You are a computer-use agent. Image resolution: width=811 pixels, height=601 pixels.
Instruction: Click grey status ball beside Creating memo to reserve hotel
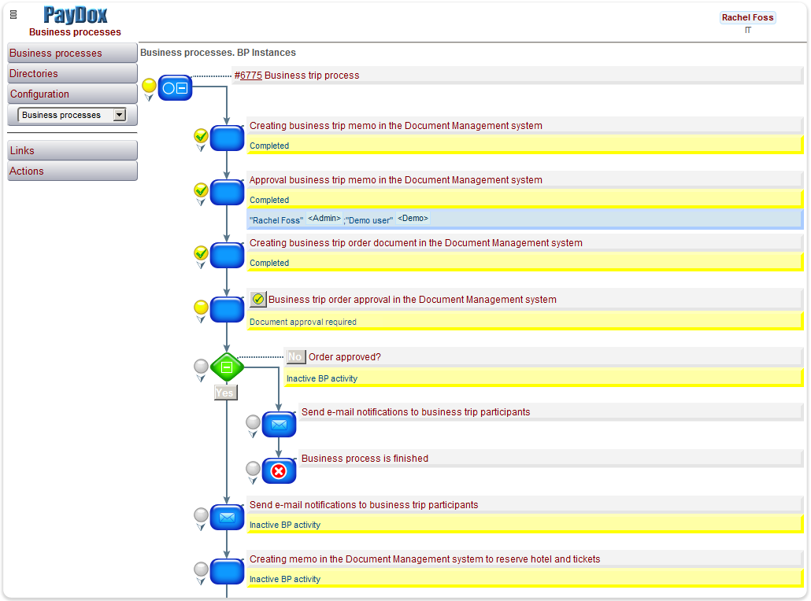(201, 569)
